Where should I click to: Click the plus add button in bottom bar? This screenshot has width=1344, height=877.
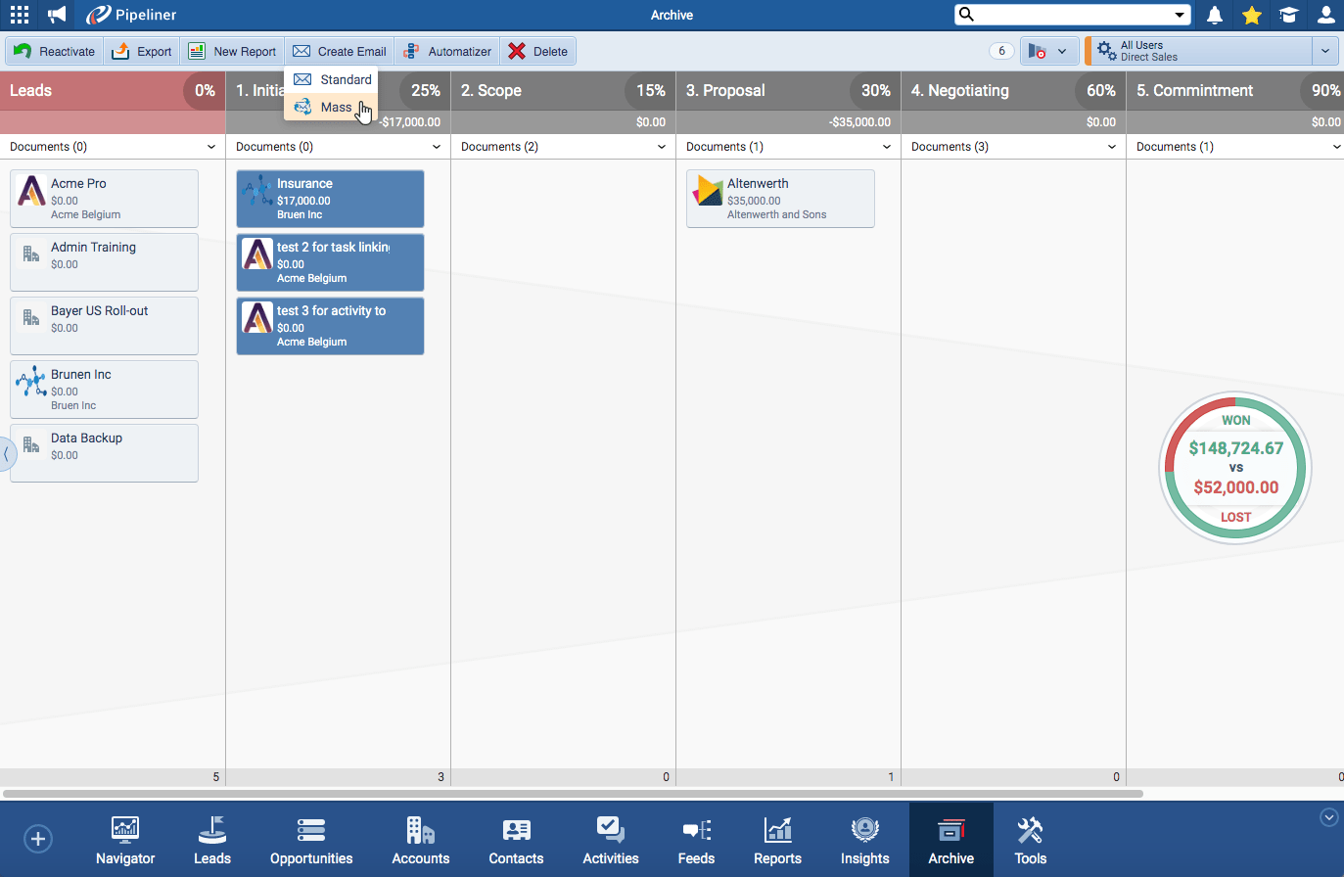pos(38,839)
